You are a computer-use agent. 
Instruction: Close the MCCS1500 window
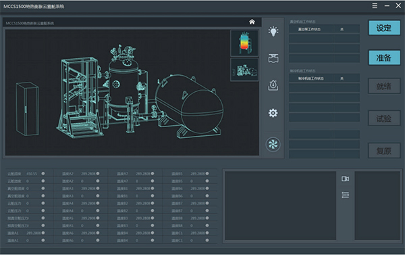click(398, 5)
